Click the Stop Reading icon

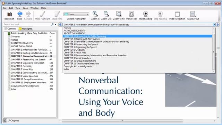[x=160, y=16]
